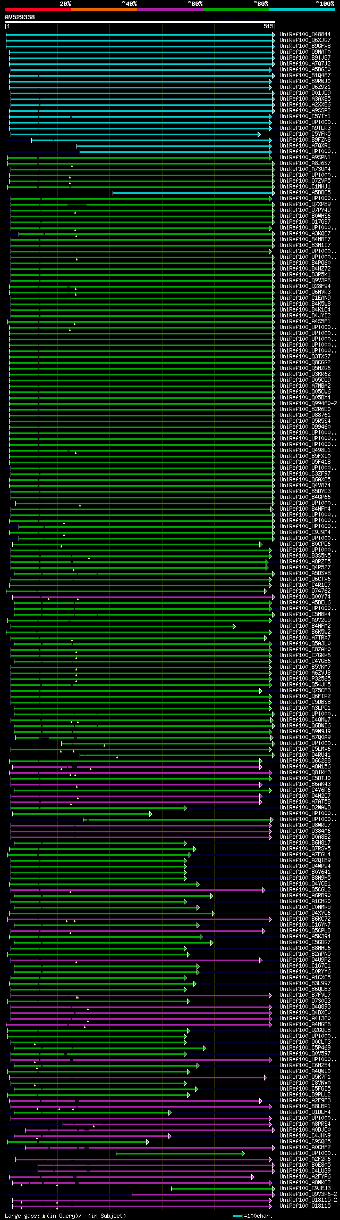340x1220 pixels.
Task: Open the UniRef100_C3ZF97 entry
Action: pyautogui.click(x=305, y=473)
